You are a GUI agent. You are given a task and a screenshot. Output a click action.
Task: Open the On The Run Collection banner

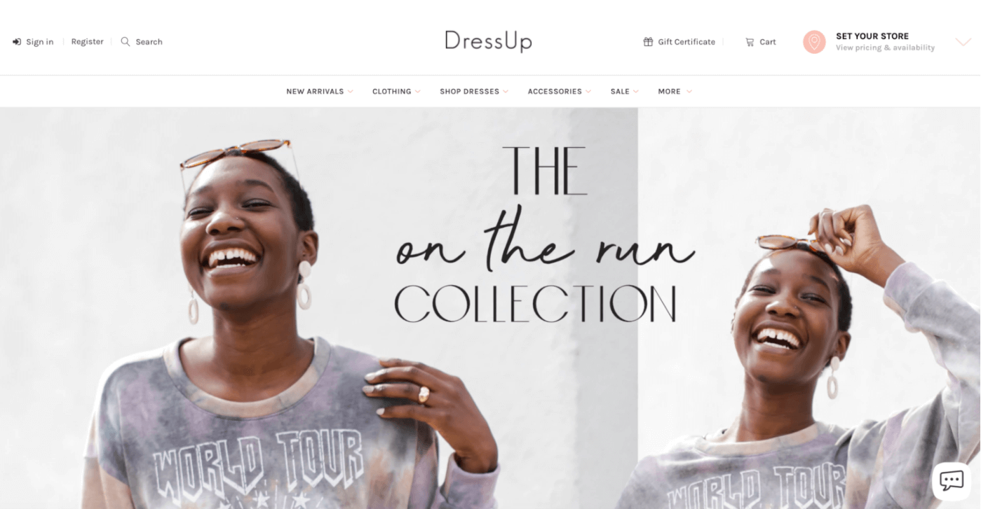pyautogui.click(x=490, y=308)
